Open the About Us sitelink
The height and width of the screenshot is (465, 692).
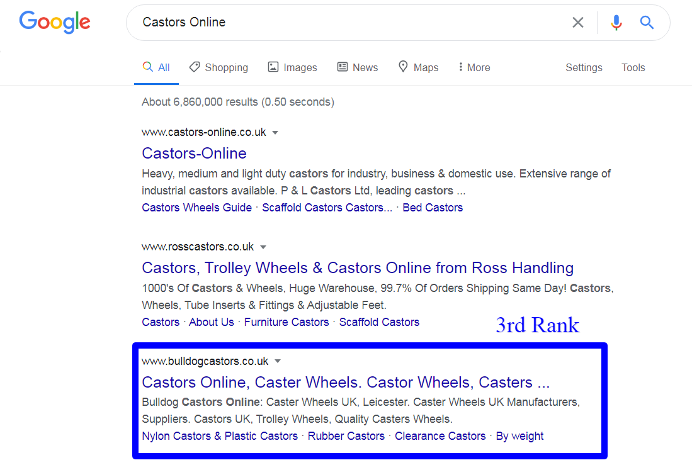212,323
